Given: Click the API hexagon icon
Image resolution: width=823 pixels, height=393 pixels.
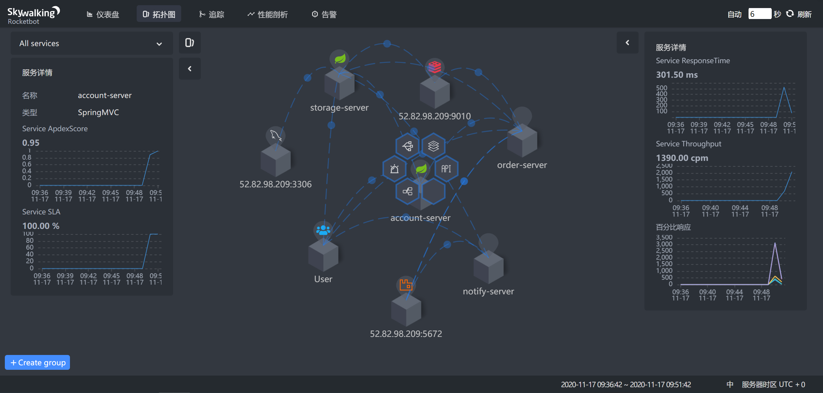Looking at the screenshot, I should (x=446, y=169).
